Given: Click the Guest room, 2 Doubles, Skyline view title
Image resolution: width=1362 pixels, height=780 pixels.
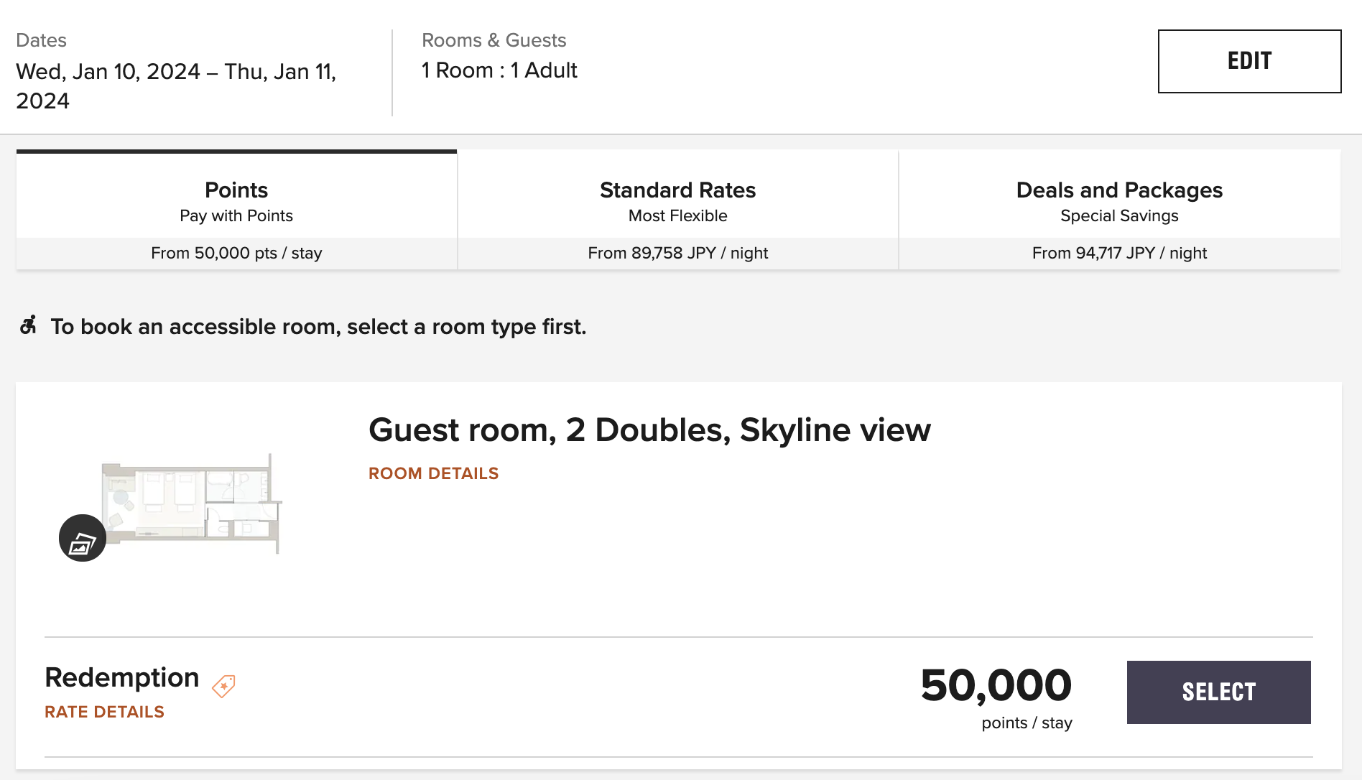Looking at the screenshot, I should (x=649, y=430).
